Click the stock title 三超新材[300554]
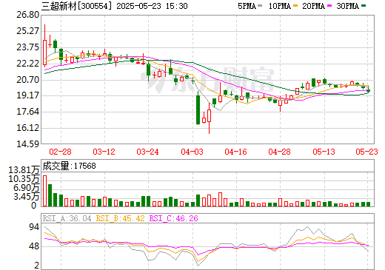385x270 pixels. point(76,6)
